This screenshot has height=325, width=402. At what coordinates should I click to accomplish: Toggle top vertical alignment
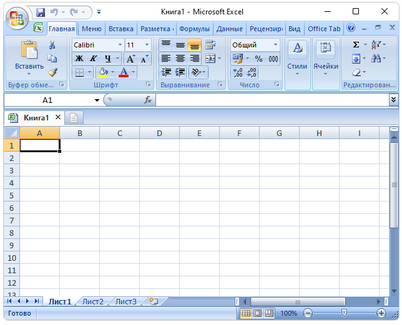click(x=166, y=45)
